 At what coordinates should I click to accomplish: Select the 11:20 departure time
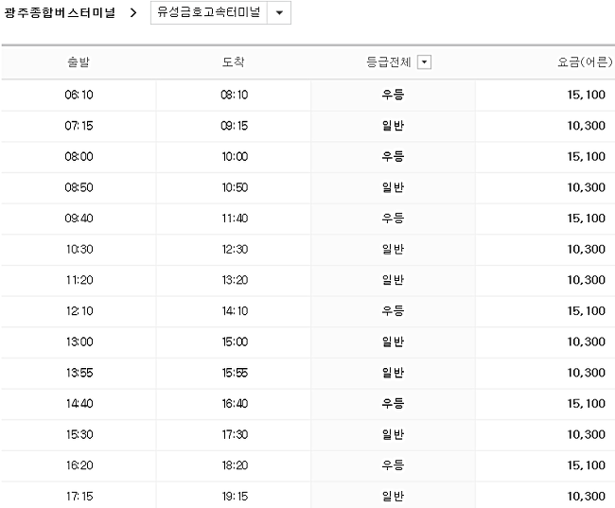click(79, 280)
